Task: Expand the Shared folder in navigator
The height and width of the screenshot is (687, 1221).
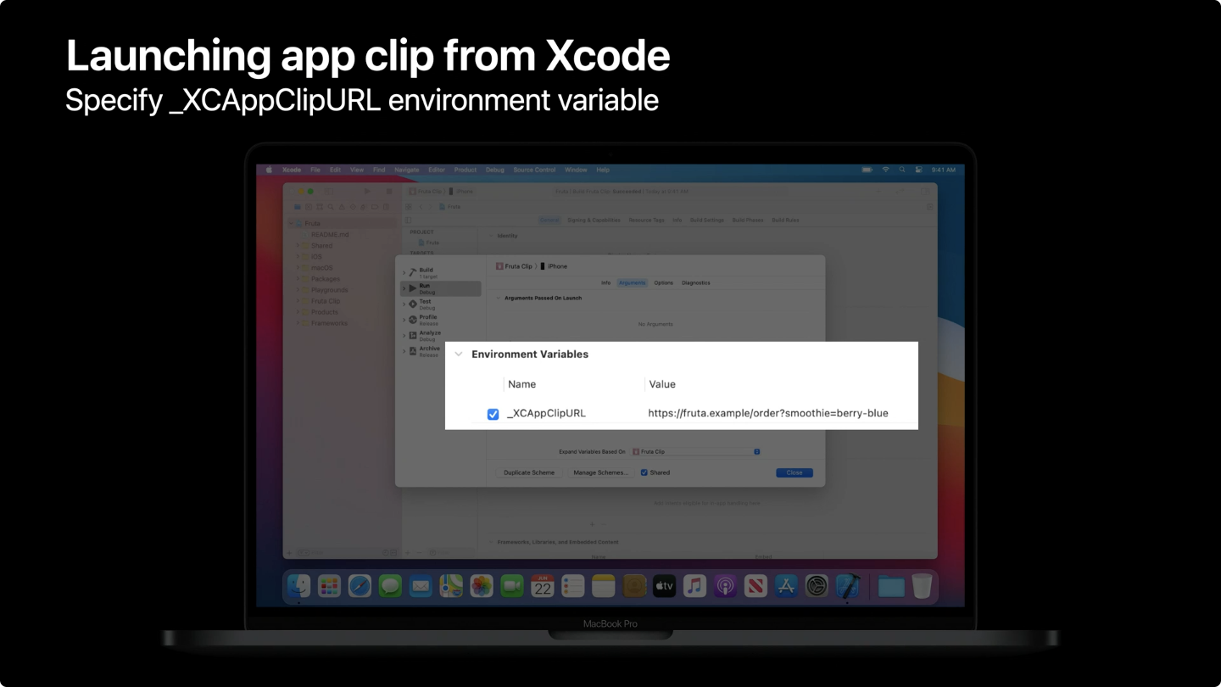Action: tap(298, 246)
